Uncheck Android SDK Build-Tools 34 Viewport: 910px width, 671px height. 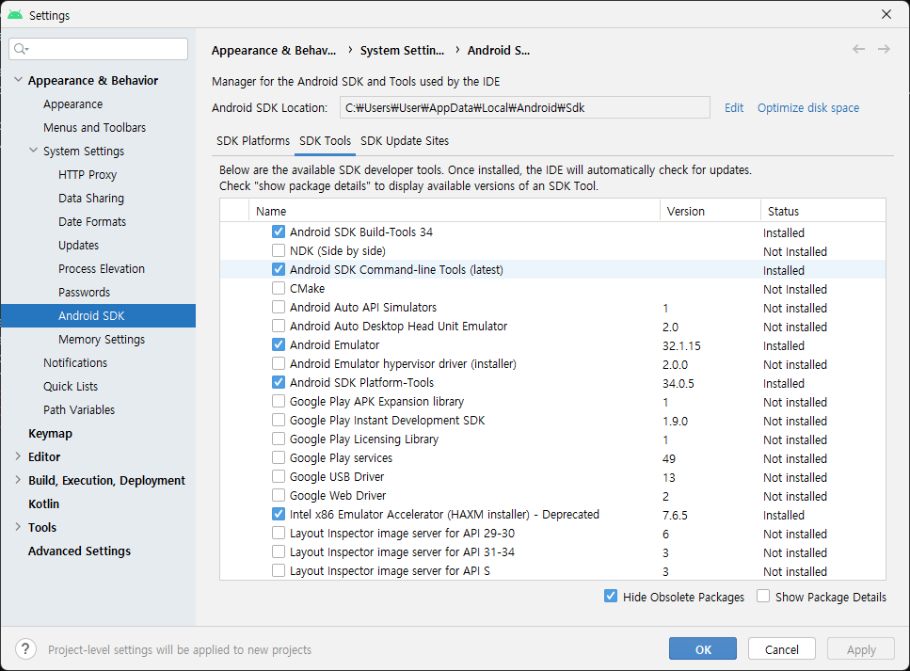click(279, 232)
